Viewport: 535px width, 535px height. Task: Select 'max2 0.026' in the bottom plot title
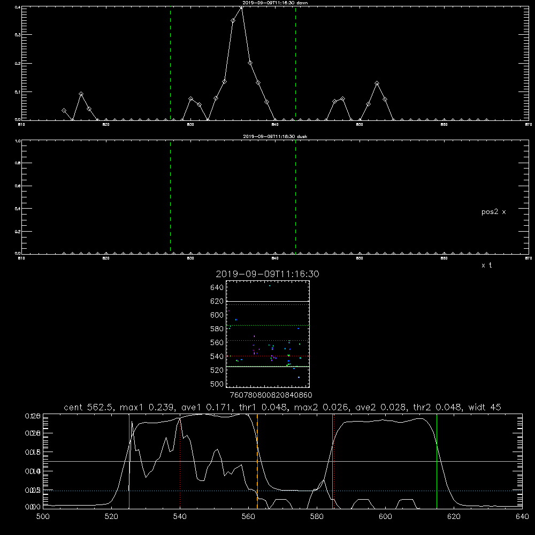[x=321, y=407]
